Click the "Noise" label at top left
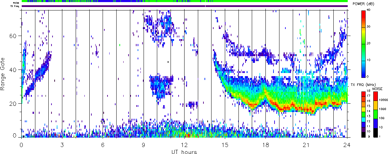 click(x=17, y=3)
